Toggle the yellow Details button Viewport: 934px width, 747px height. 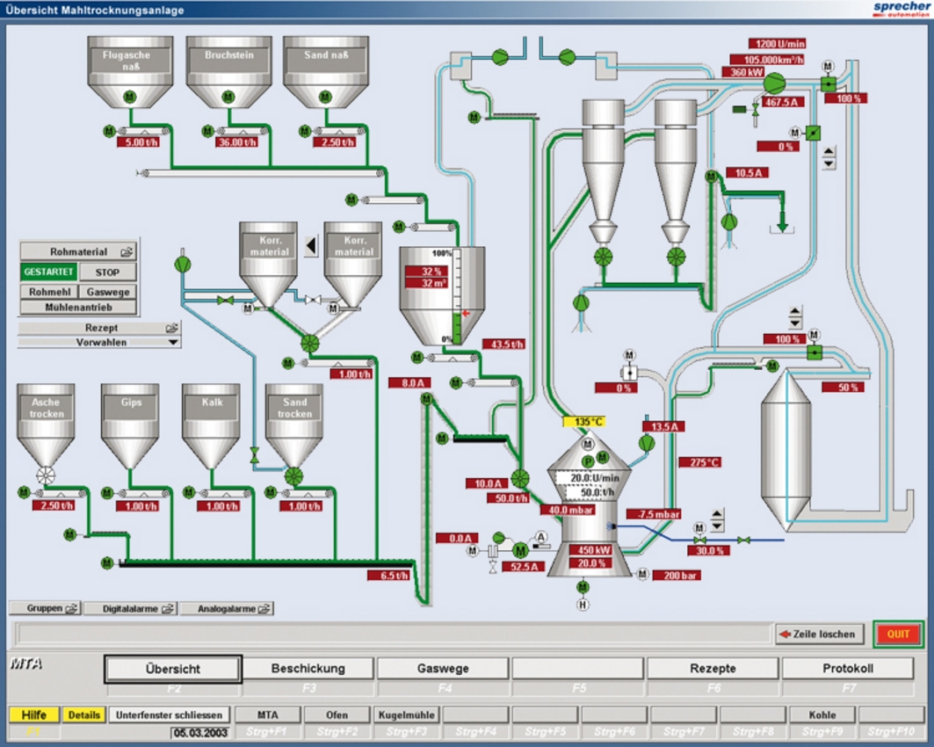(84, 715)
